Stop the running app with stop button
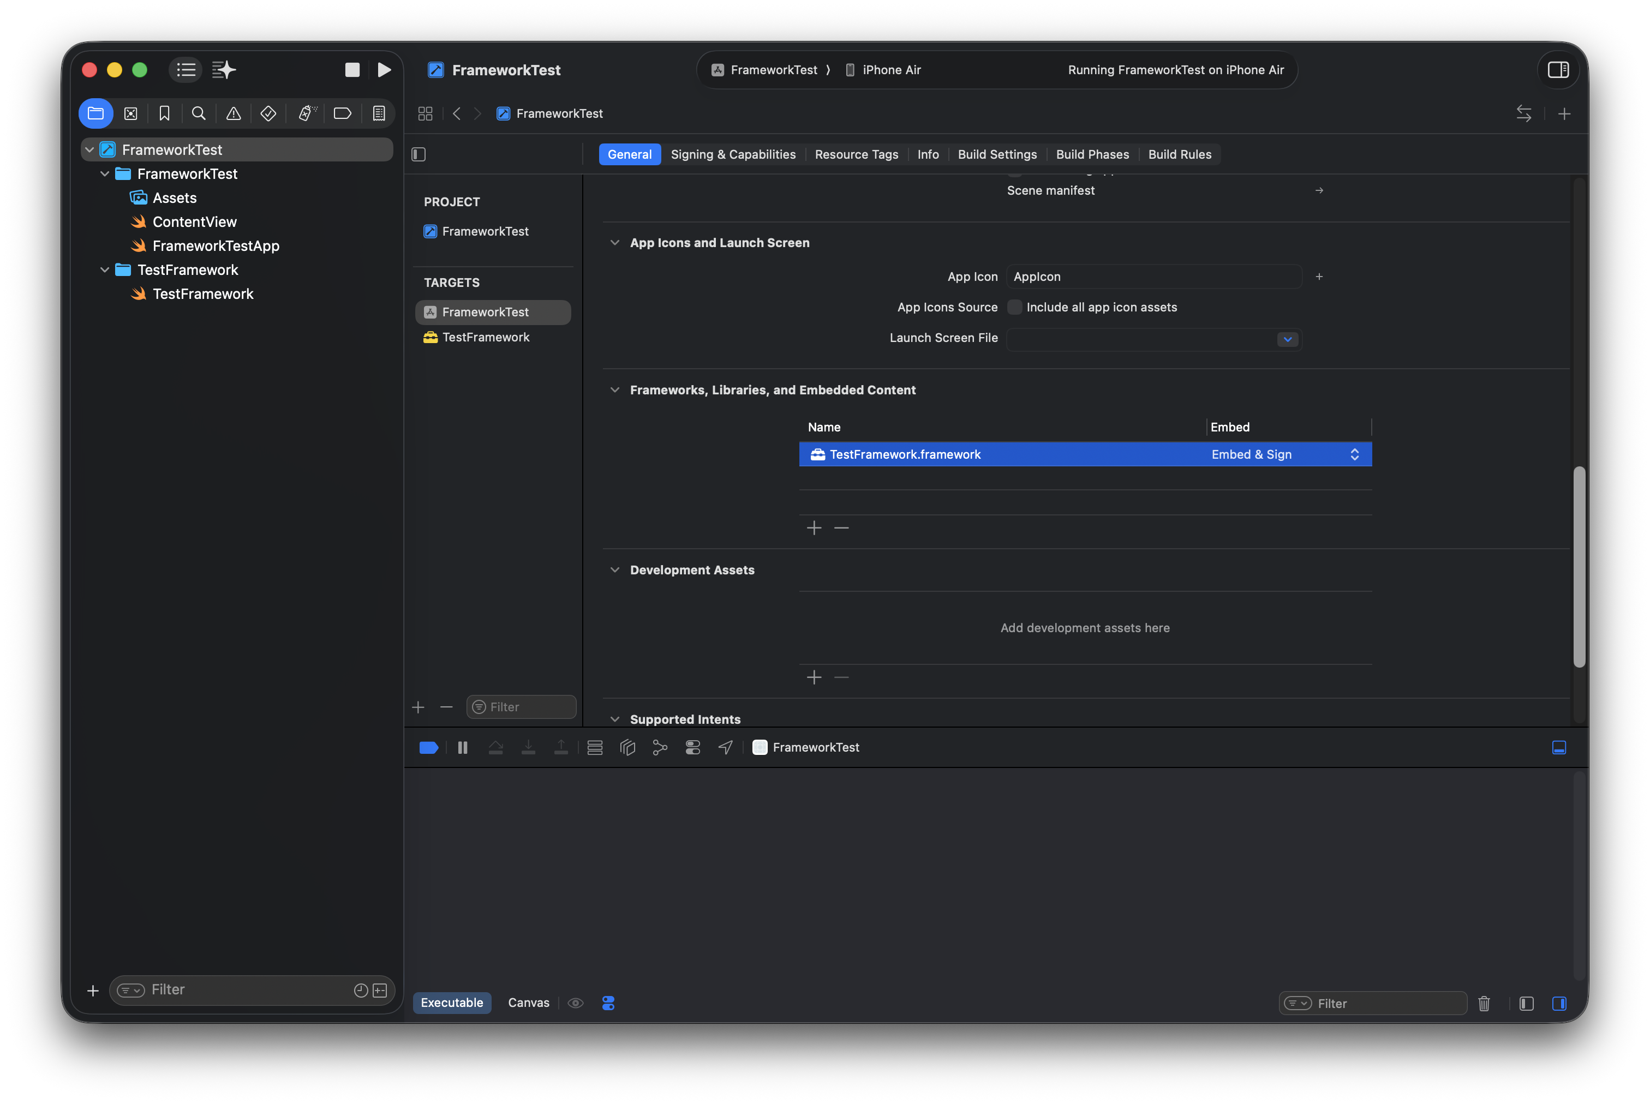Screen dimensions: 1650x1104 352,70
